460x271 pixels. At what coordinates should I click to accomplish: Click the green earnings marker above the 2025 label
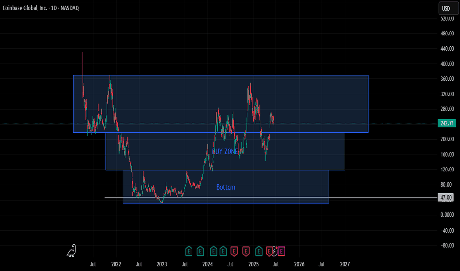(x=259, y=251)
